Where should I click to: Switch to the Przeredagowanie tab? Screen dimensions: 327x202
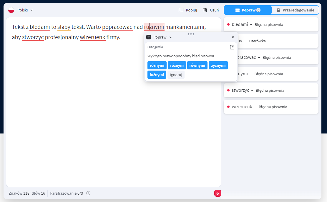(295, 10)
